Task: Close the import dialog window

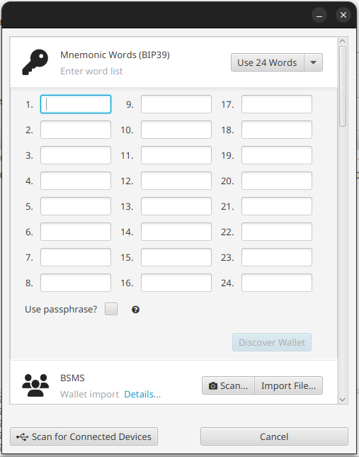Action: (343, 15)
